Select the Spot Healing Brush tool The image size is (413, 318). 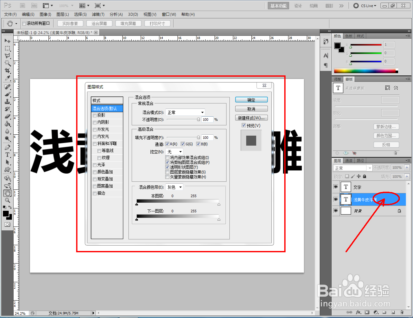click(x=7, y=87)
